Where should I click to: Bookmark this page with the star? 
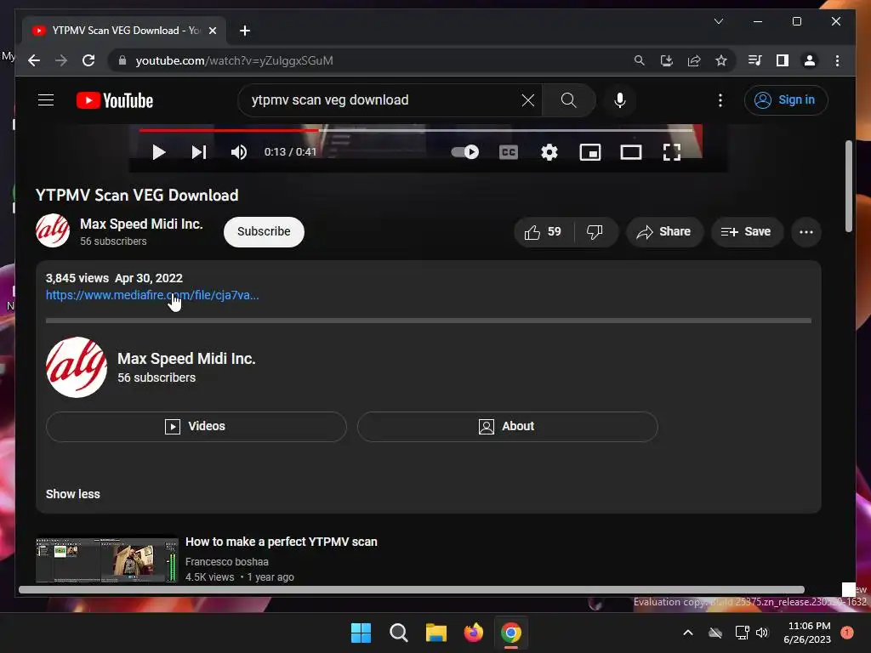(721, 60)
